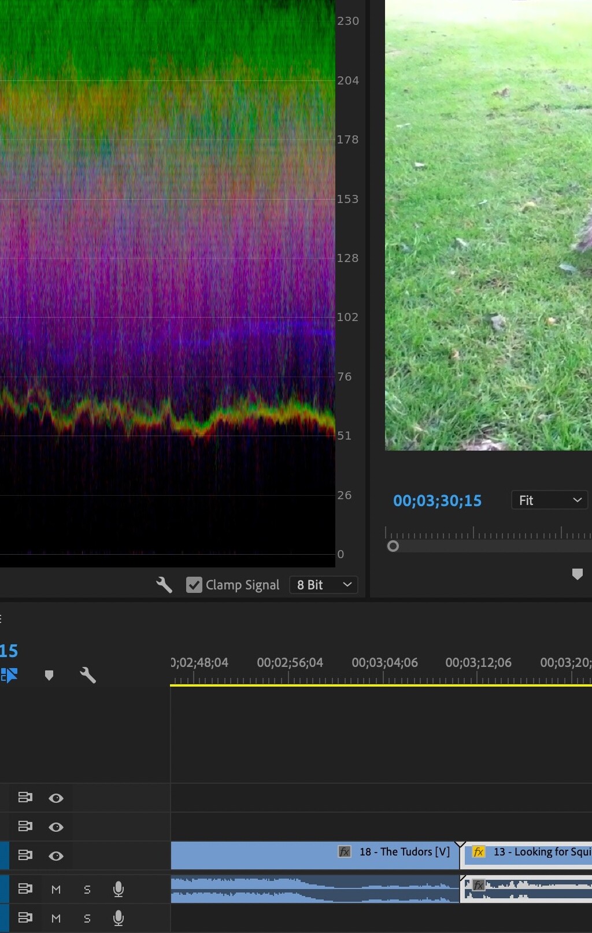Image resolution: width=592 pixels, height=933 pixels.
Task: Mute the first audio track
Action: tap(56, 890)
